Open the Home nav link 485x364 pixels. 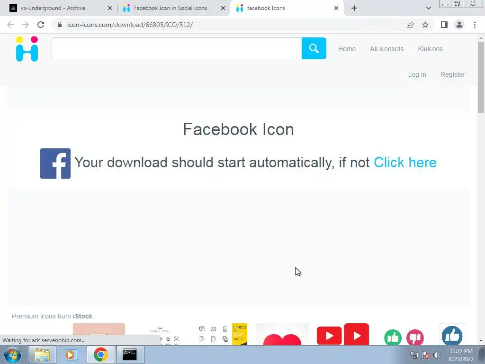click(x=347, y=49)
